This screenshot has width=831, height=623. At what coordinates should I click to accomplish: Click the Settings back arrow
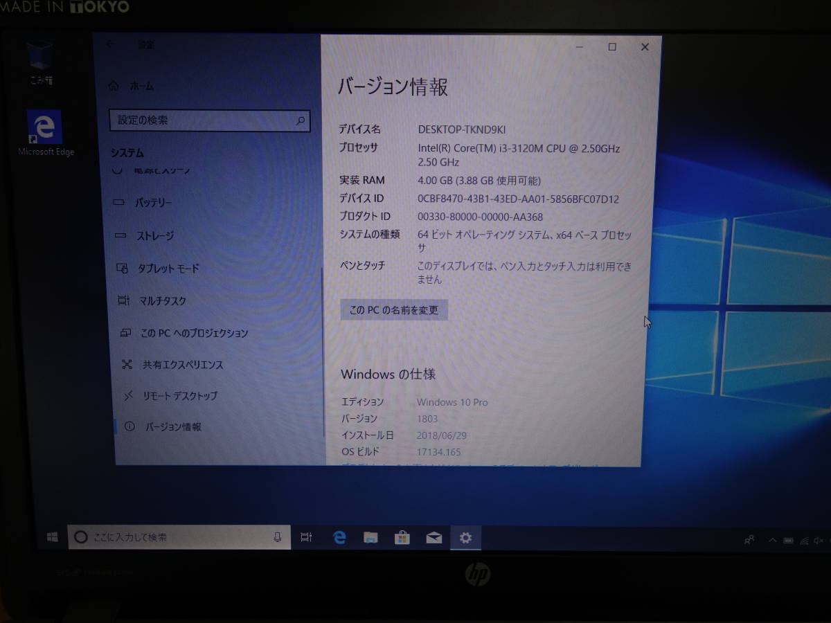109,44
